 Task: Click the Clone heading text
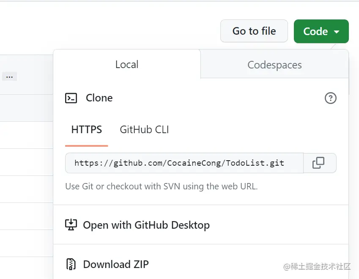(x=99, y=98)
